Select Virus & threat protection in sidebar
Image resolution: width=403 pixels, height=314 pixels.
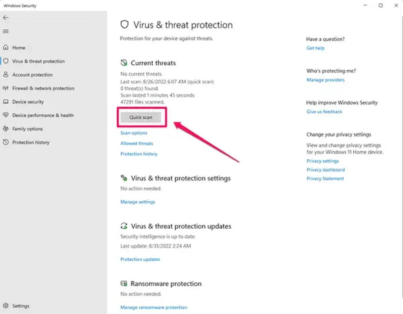(38, 61)
